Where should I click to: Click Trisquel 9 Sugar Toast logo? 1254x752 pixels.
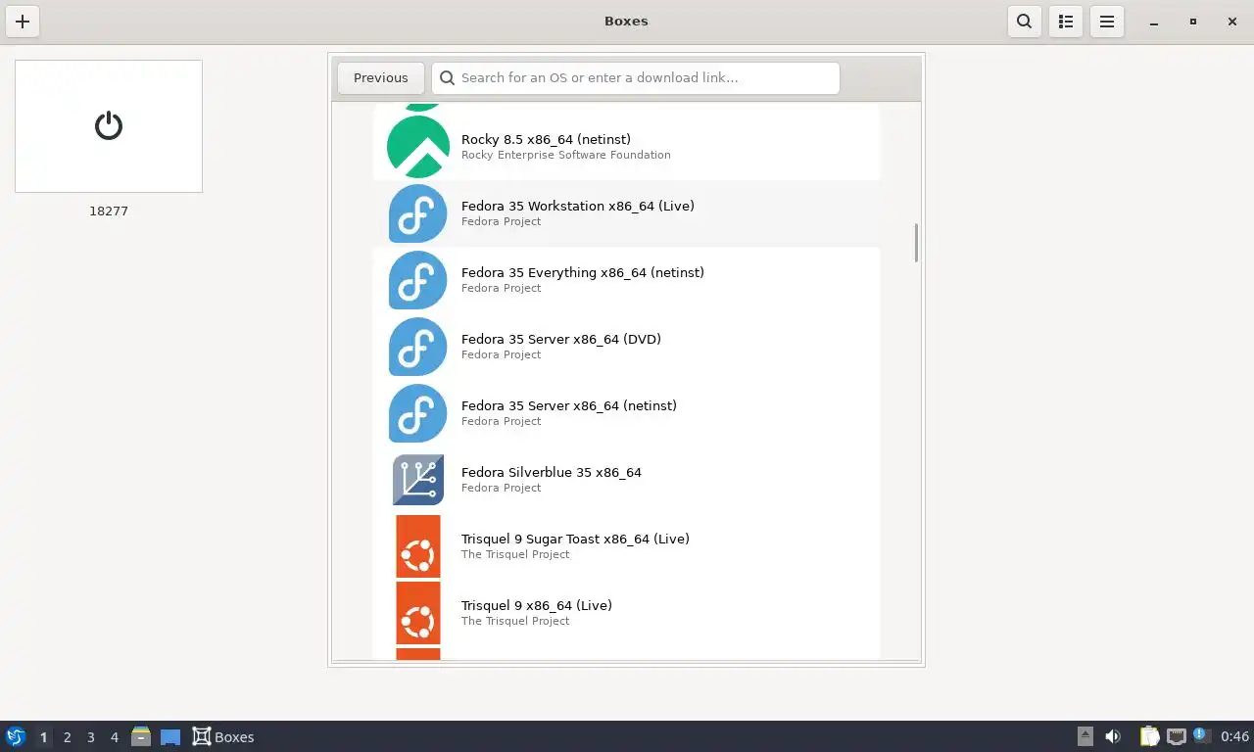[x=418, y=546]
